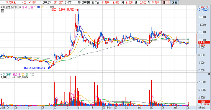Viewport: 211px width, 110px height.
Task: Click the 08/04 current date box
Action: pos(202,108)
